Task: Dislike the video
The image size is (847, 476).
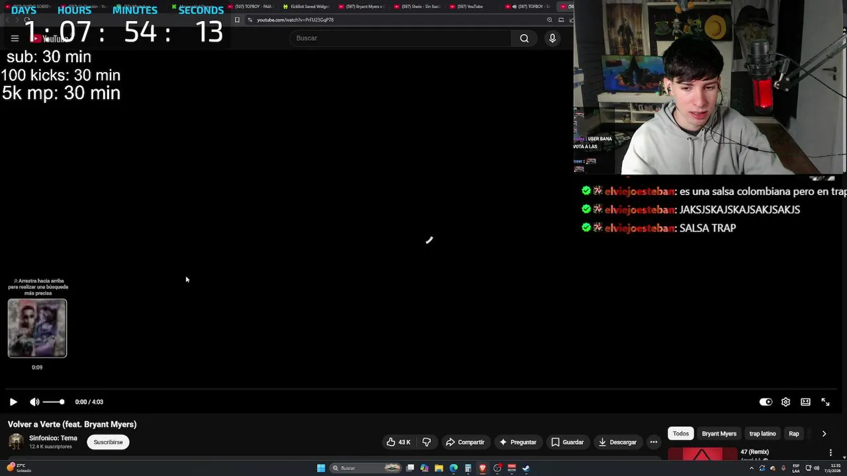Action: pos(427,442)
